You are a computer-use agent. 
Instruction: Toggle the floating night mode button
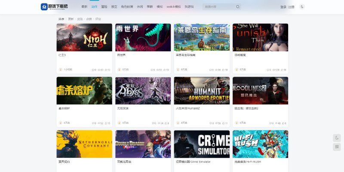pyautogui.click(x=337, y=138)
